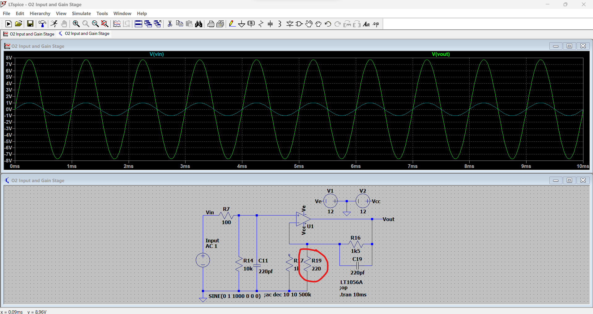The image size is (593, 314).
Task: Select the diode placement tool
Action: [x=290, y=24]
